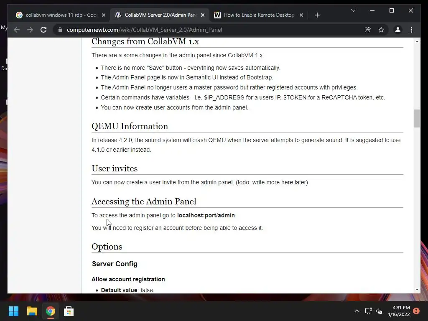
Task: Click the muted volume tray icon
Action: pyautogui.click(x=379, y=311)
